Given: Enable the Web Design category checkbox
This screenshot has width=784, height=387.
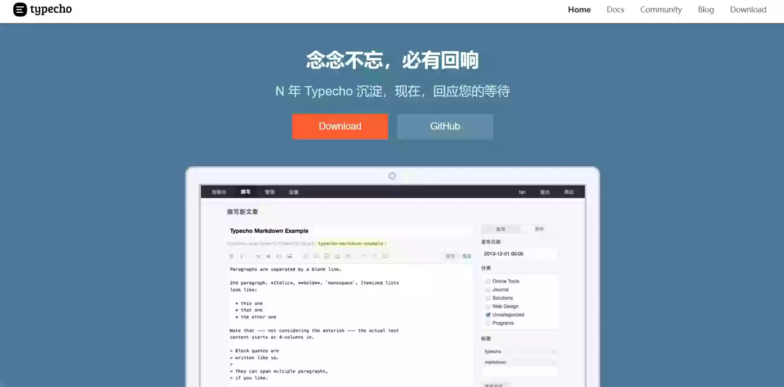Looking at the screenshot, I should click(x=488, y=306).
